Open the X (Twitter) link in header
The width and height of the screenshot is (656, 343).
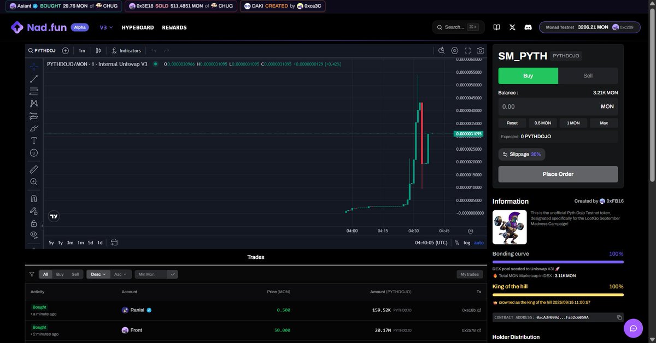(512, 27)
